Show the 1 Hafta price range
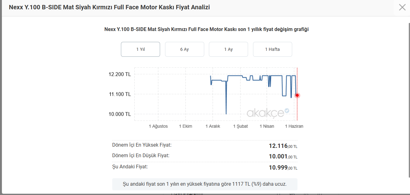The image size is (410, 195). tap(273, 49)
